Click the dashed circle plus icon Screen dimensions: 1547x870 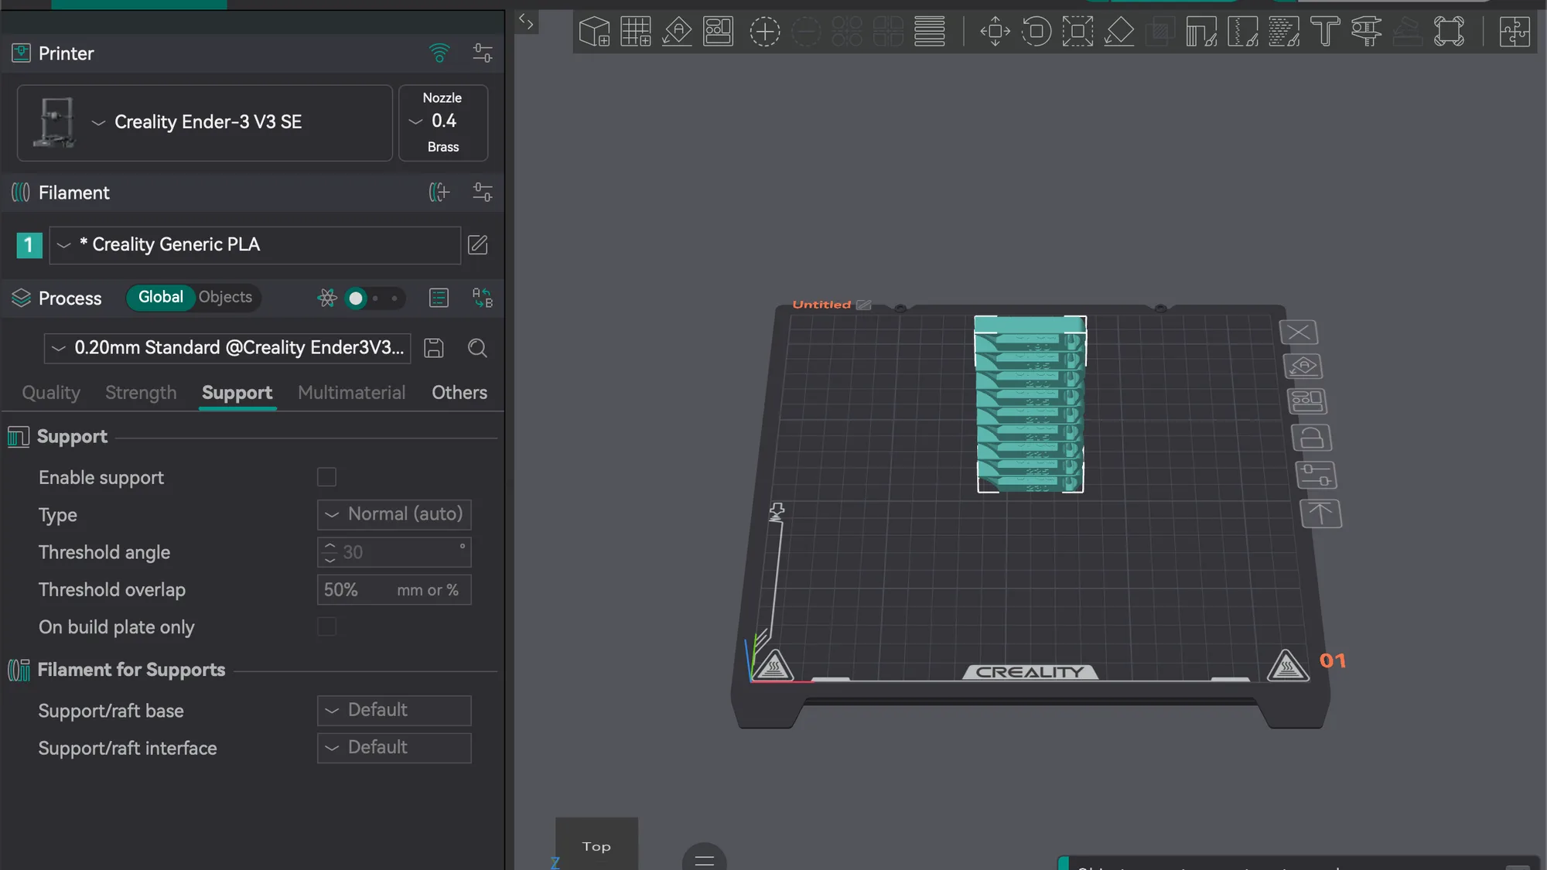(x=764, y=32)
